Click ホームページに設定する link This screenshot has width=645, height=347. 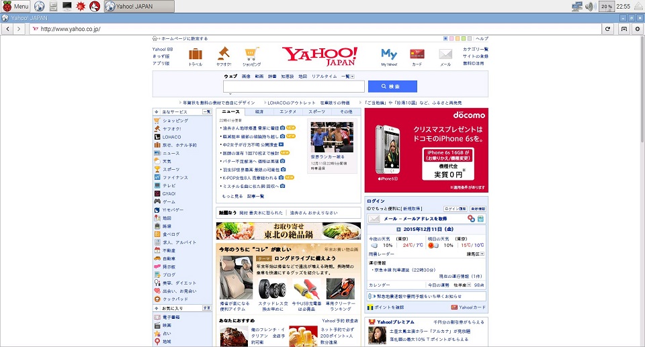[x=184, y=39]
